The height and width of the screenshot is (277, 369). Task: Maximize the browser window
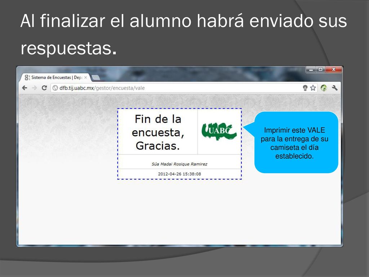[x=320, y=70]
